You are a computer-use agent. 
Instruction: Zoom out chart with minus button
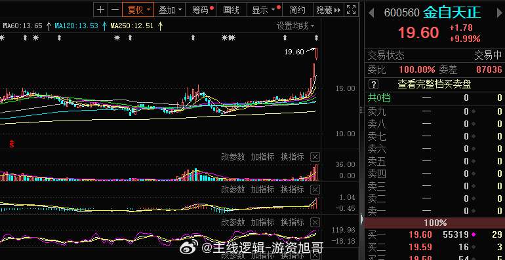point(115,10)
